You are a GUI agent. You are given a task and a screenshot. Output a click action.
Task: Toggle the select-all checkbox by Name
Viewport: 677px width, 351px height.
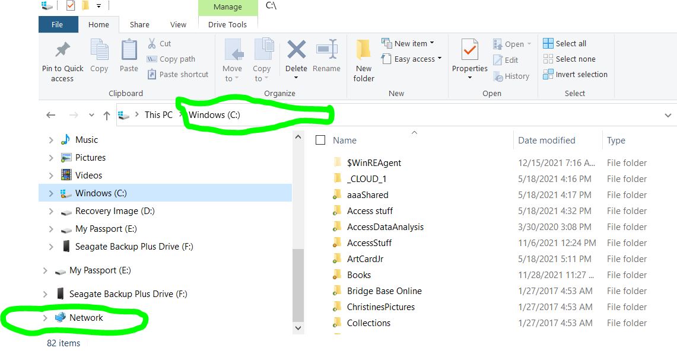pyautogui.click(x=320, y=140)
